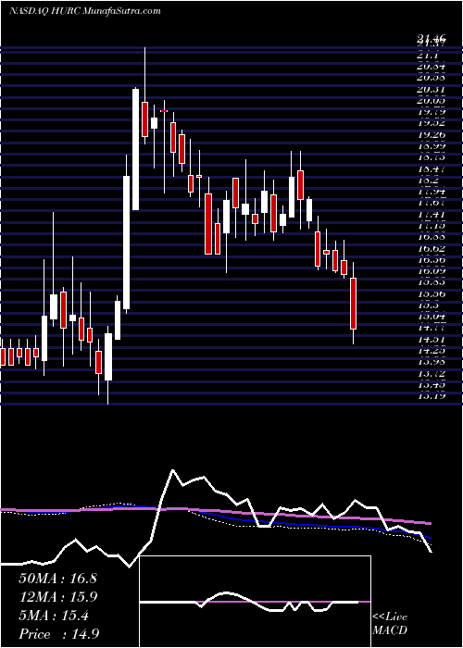The height and width of the screenshot is (648, 463).
Task: Click the 13.72 price axis label
Action: [x=431, y=374]
